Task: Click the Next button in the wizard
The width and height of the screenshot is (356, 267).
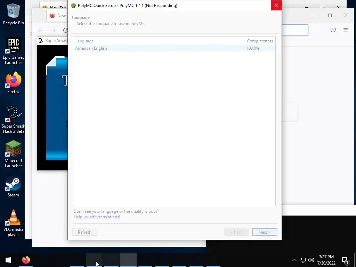Action: click(265, 232)
